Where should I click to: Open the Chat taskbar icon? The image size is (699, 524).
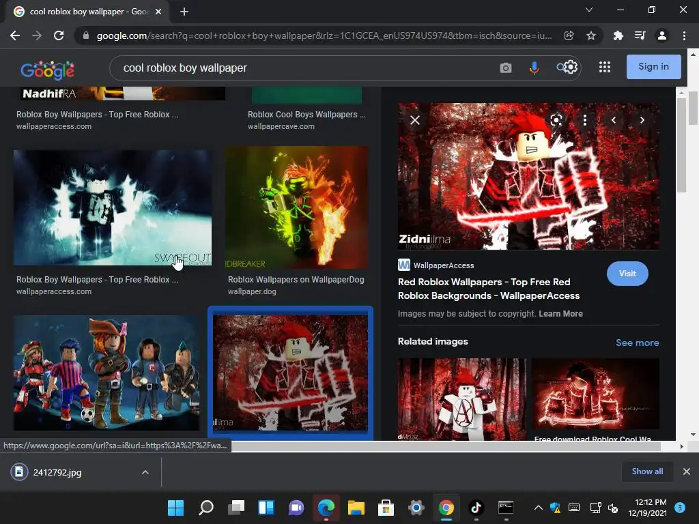[x=296, y=508]
